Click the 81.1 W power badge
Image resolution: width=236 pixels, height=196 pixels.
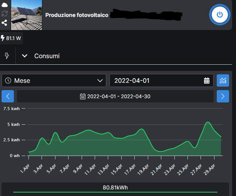coord(11,39)
